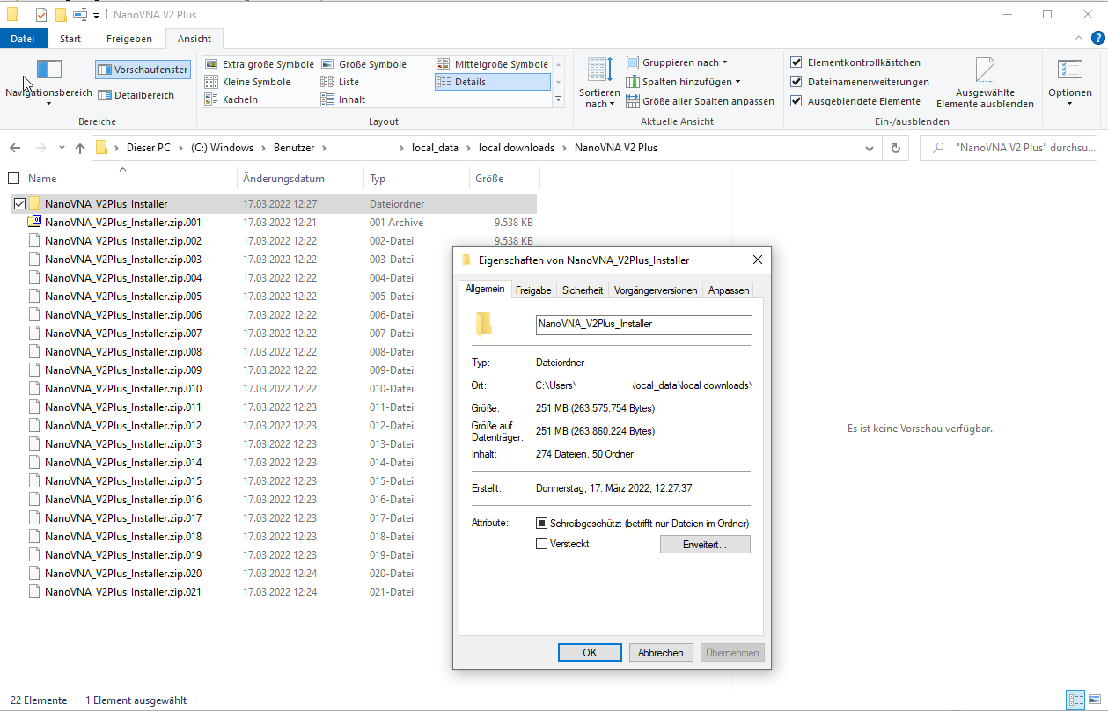Uncheck the NanoVNA_V2Plus_Installer folder checkbox
The width and height of the screenshot is (1108, 711).
(x=19, y=203)
